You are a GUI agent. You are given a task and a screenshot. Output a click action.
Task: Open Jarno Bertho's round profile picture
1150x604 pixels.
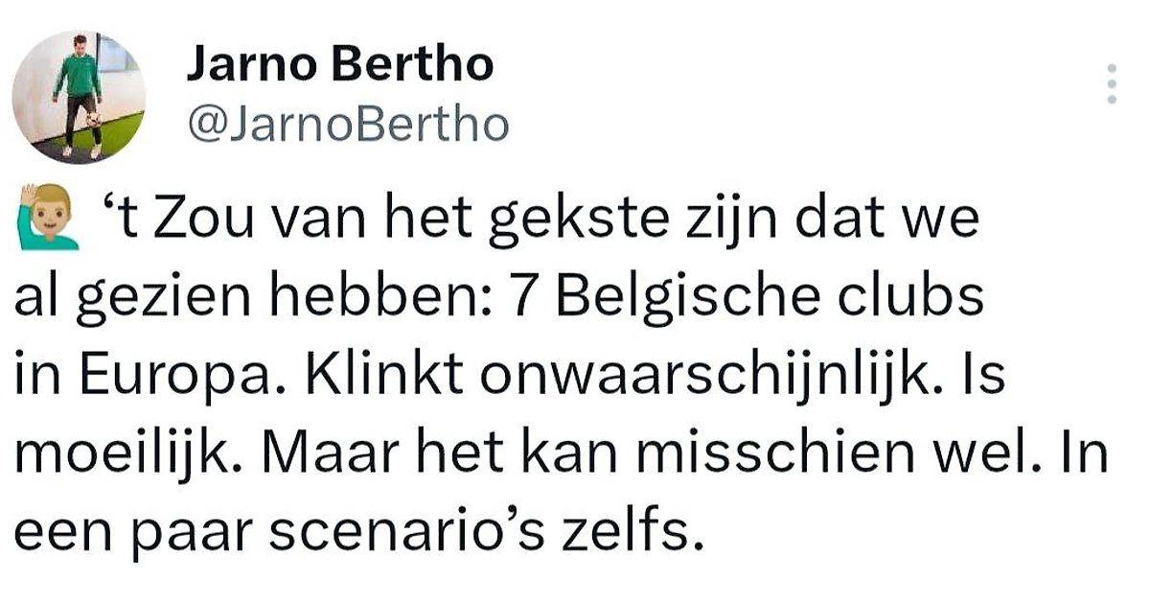point(79,97)
